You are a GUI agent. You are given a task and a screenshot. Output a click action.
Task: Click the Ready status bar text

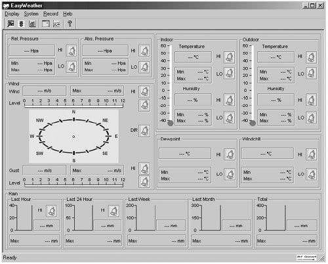point(10,257)
